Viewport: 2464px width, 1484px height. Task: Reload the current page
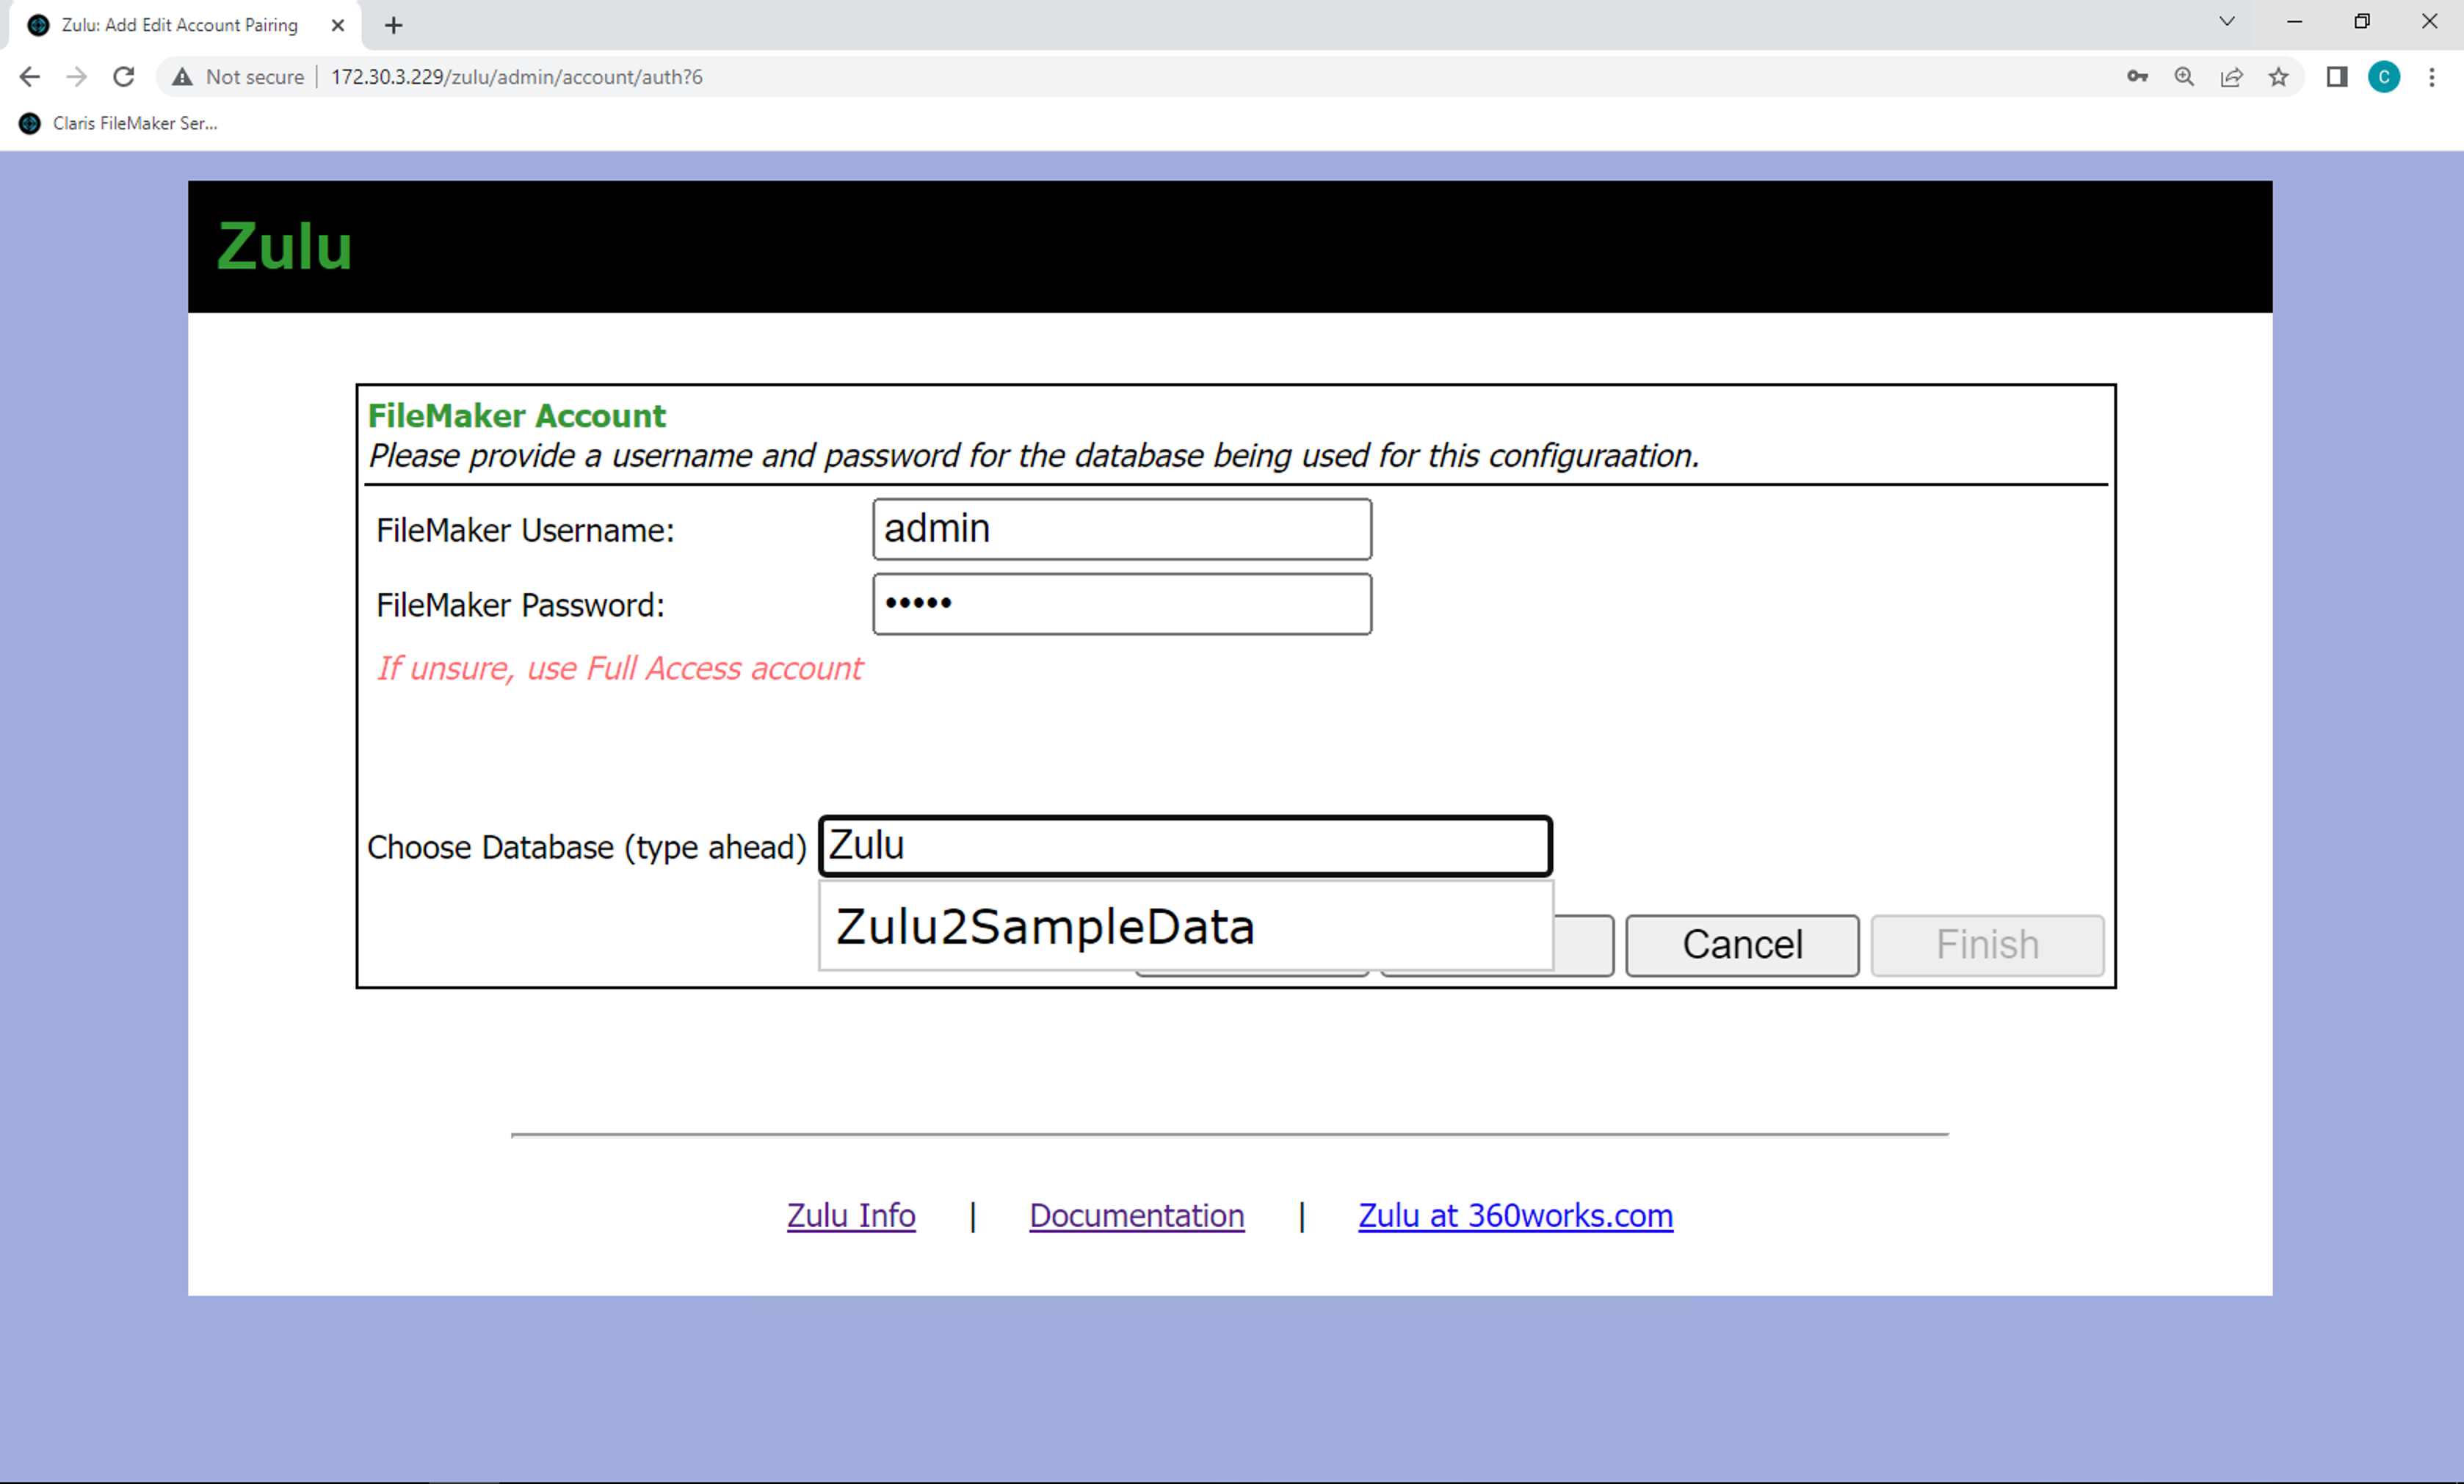click(124, 77)
